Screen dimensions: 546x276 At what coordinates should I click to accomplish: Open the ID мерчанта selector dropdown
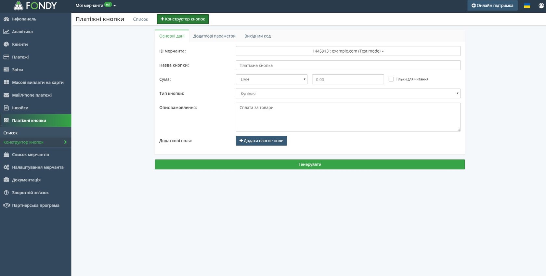coord(348,51)
